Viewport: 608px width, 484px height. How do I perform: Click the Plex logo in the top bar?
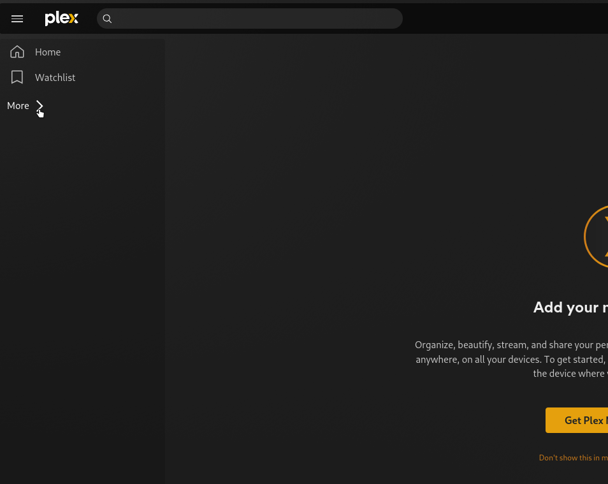click(x=61, y=18)
